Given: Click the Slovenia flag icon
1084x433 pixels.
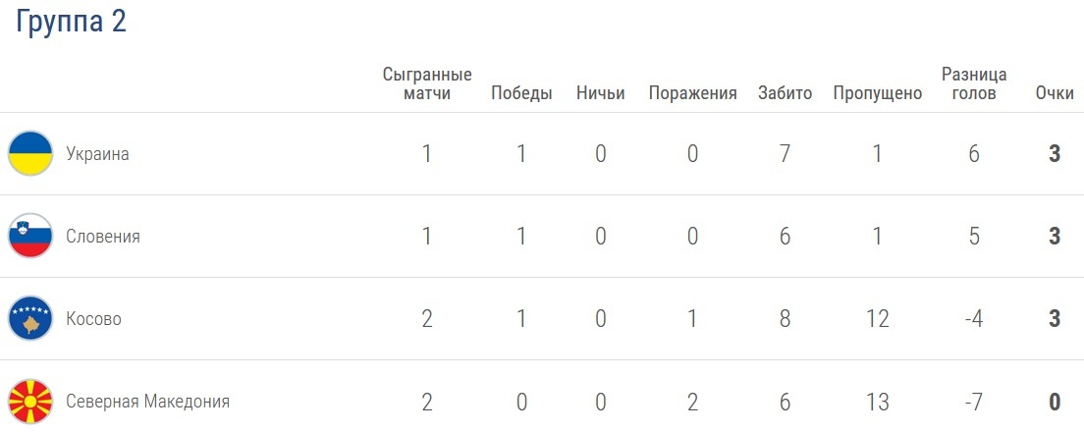Looking at the screenshot, I should pos(30,237).
